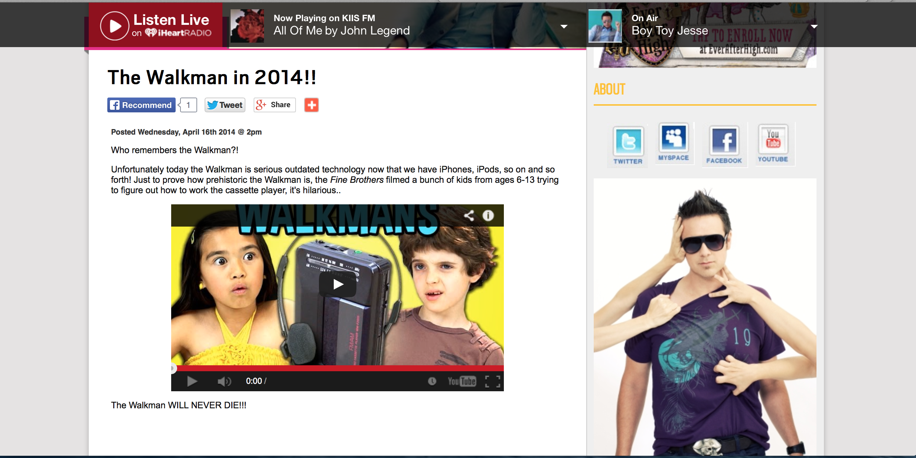
Task: Open YouTube logo in video player
Action: coord(462,381)
